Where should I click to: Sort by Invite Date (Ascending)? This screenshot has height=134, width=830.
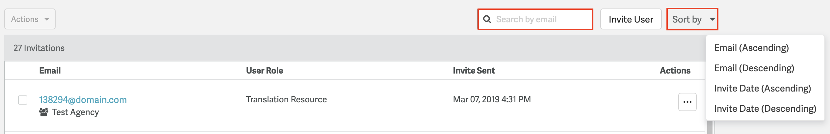pos(762,89)
